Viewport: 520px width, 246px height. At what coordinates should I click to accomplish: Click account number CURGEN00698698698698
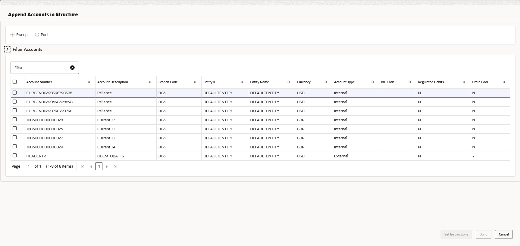coord(49,102)
